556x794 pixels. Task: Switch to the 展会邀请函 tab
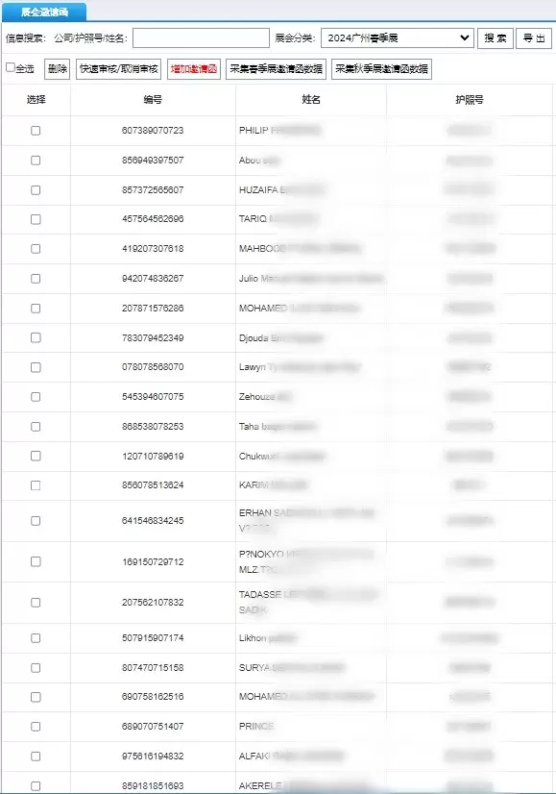pyautogui.click(x=44, y=12)
